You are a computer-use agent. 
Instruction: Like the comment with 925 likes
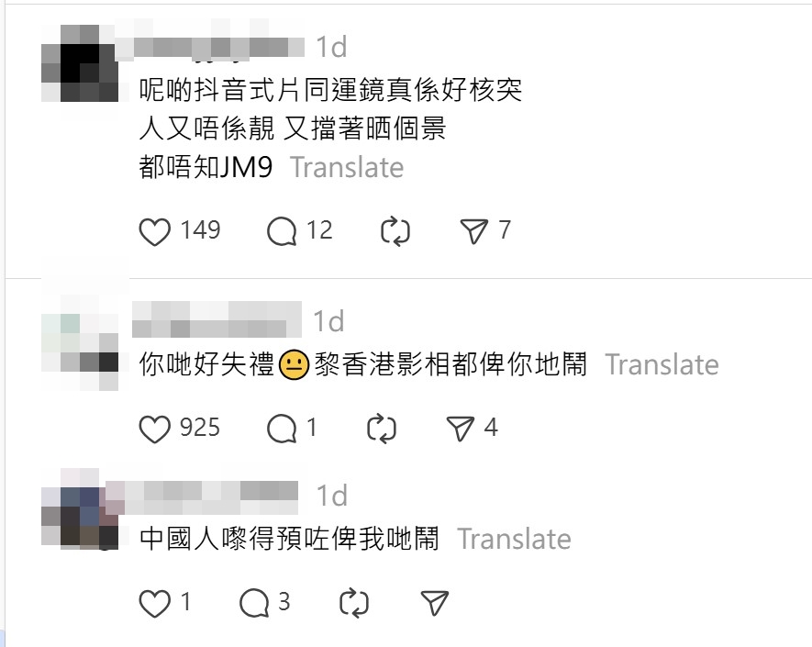pyautogui.click(x=155, y=429)
